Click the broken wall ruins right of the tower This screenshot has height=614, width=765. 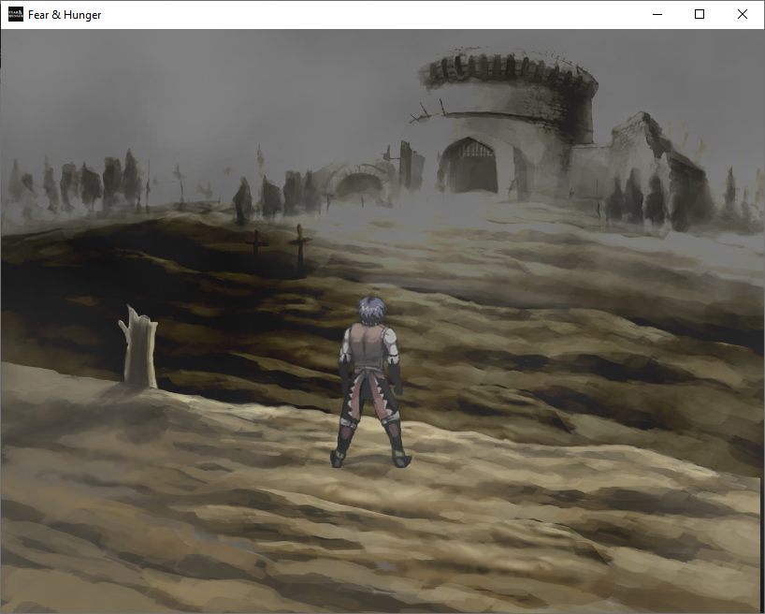click(638, 150)
